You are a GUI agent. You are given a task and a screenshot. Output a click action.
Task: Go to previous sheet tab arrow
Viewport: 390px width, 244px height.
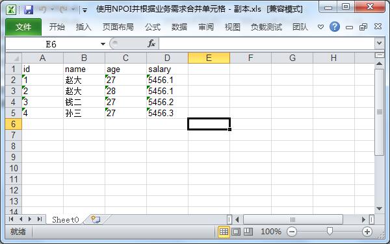tap(21, 219)
